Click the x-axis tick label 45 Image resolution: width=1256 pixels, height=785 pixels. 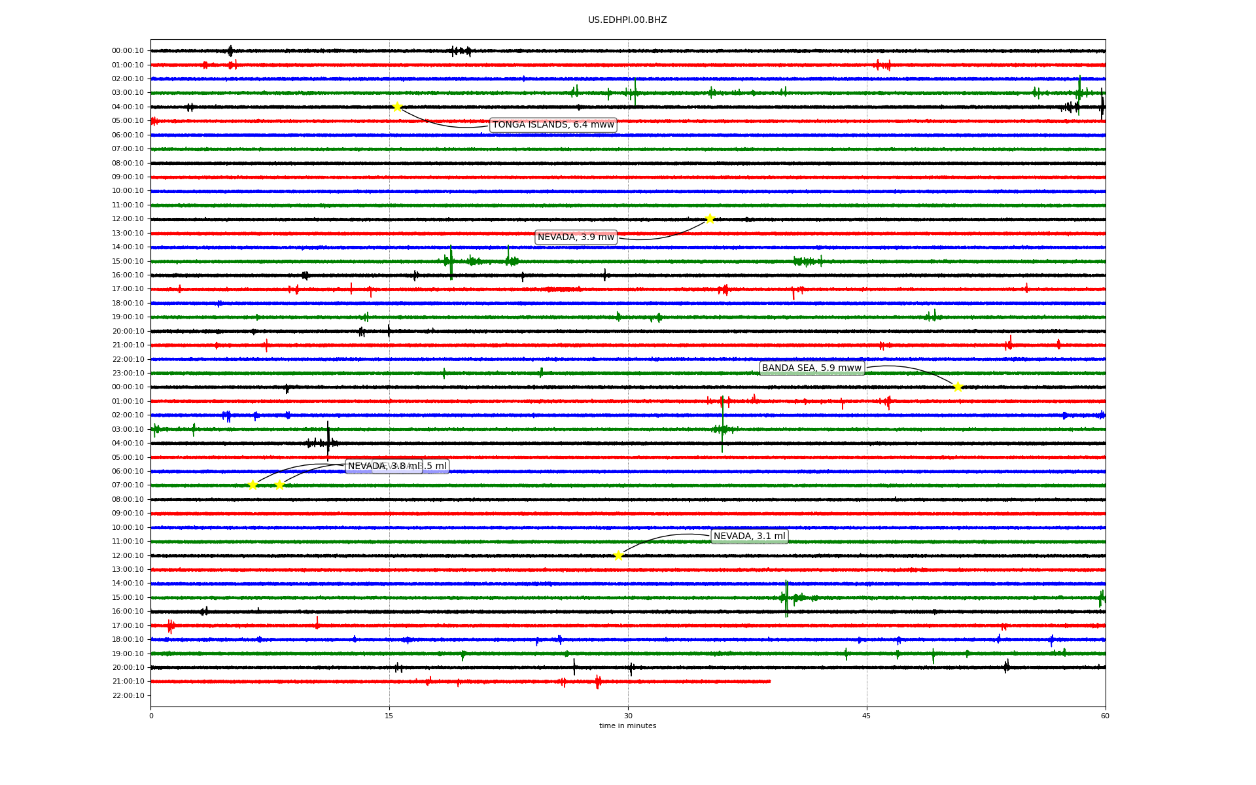(x=867, y=716)
